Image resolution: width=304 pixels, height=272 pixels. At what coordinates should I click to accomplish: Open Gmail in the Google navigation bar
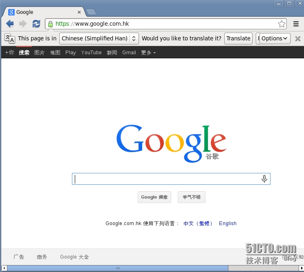click(129, 53)
